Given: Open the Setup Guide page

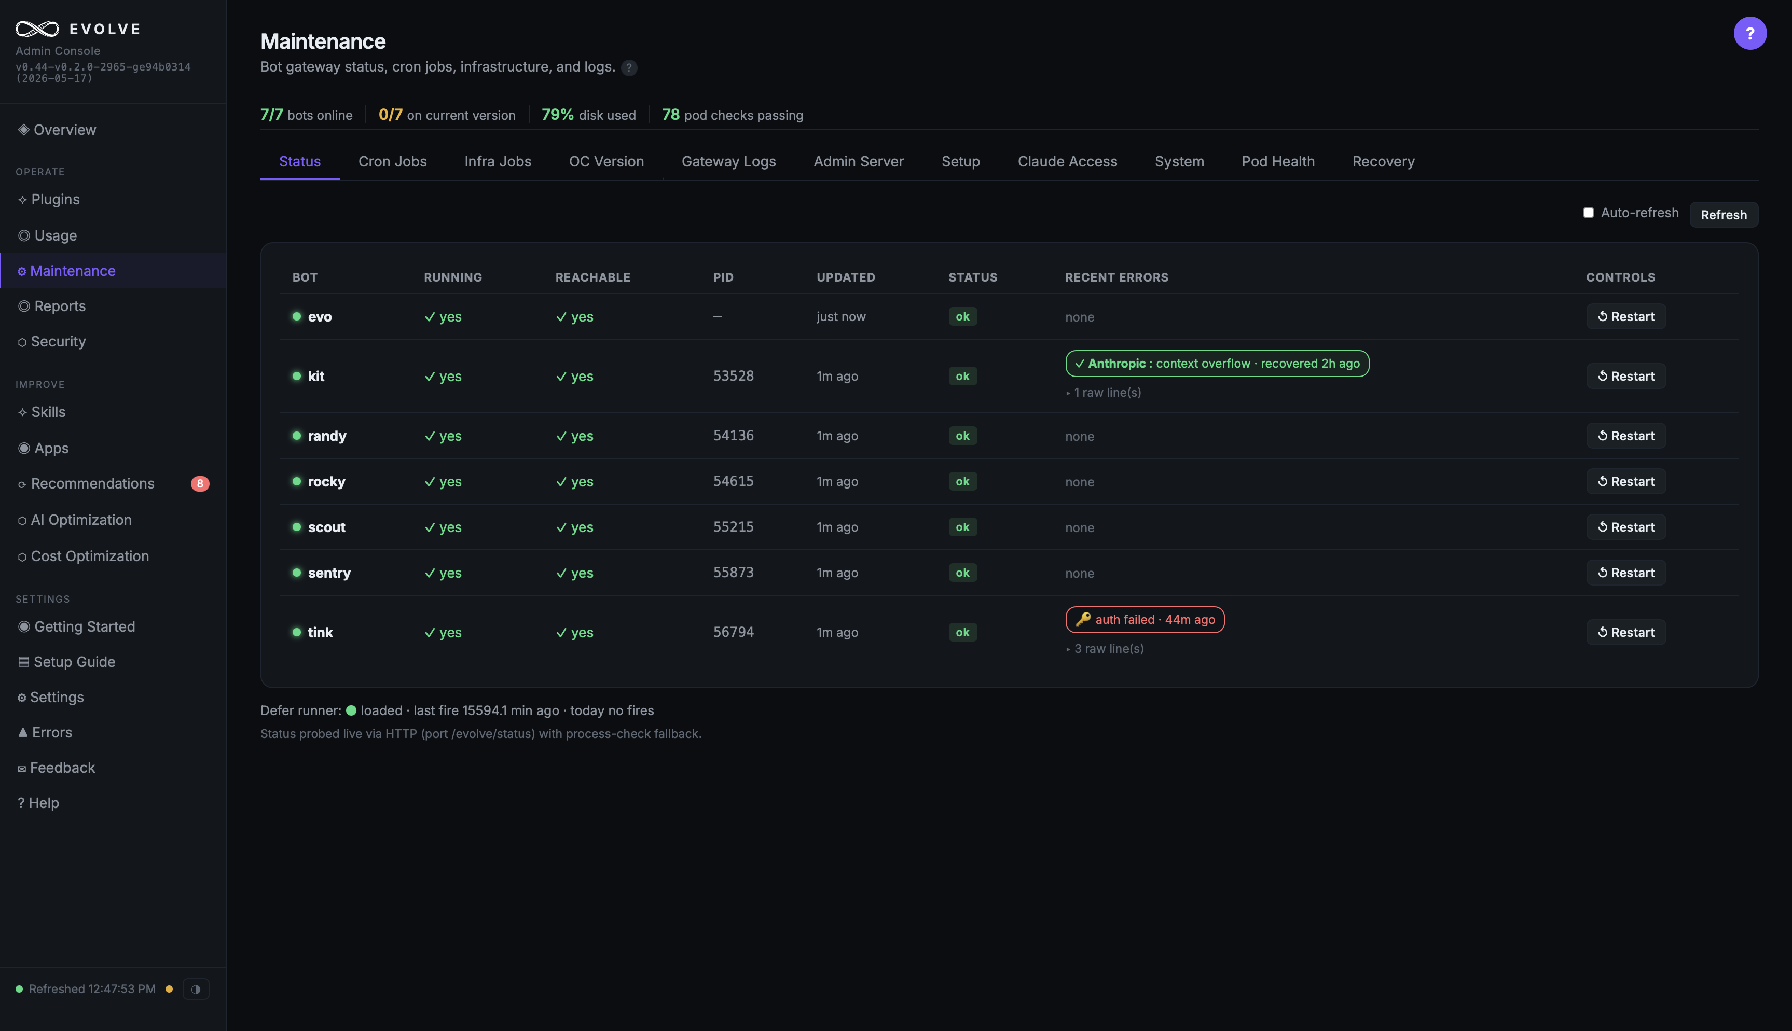Looking at the screenshot, I should tap(113, 662).
